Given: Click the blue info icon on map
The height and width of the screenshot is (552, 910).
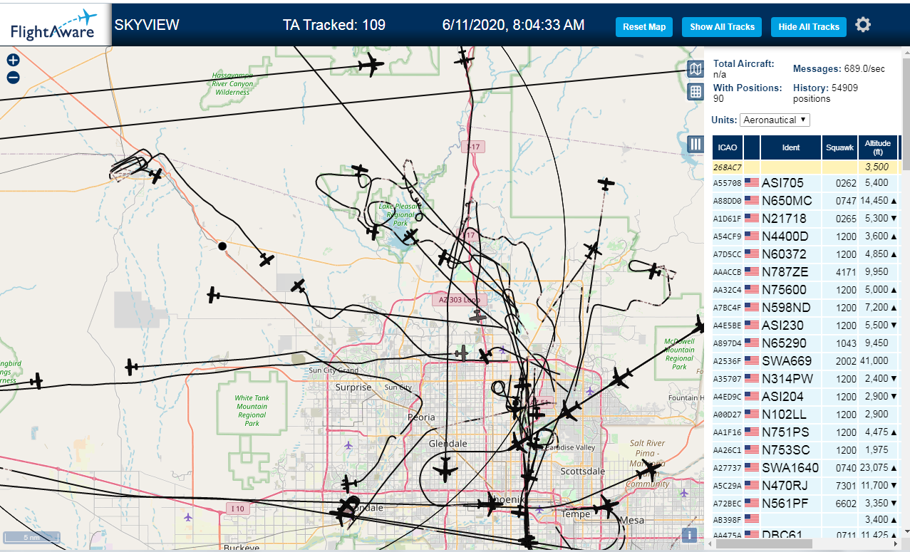Looking at the screenshot, I should point(689,535).
